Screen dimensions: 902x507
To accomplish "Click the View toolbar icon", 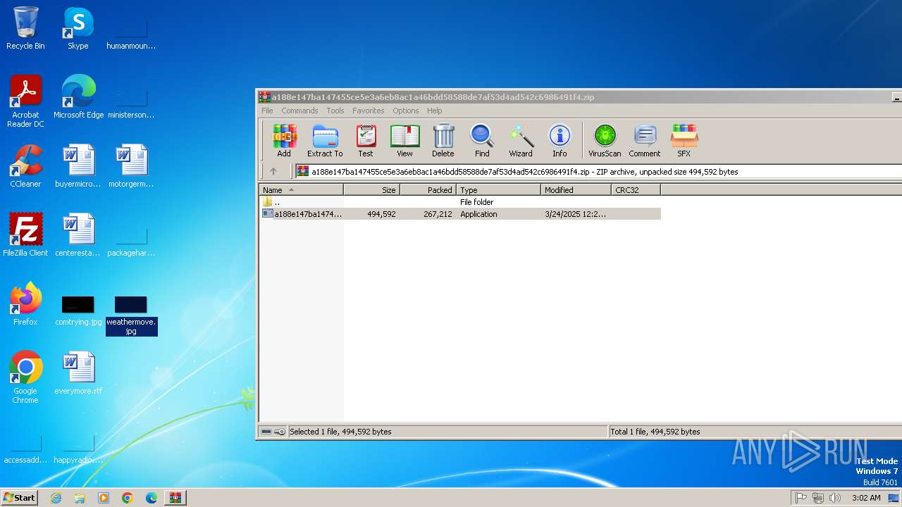I will 404,140.
